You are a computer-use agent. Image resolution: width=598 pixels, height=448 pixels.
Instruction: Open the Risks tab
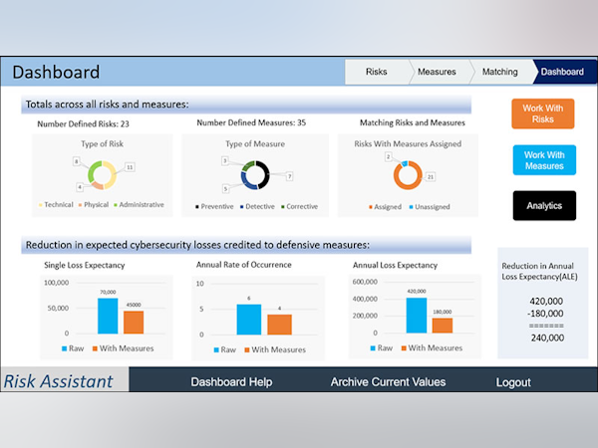(x=377, y=72)
